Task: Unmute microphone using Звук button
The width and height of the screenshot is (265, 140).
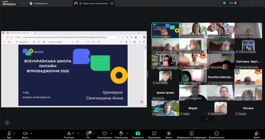Action: (x=9, y=134)
